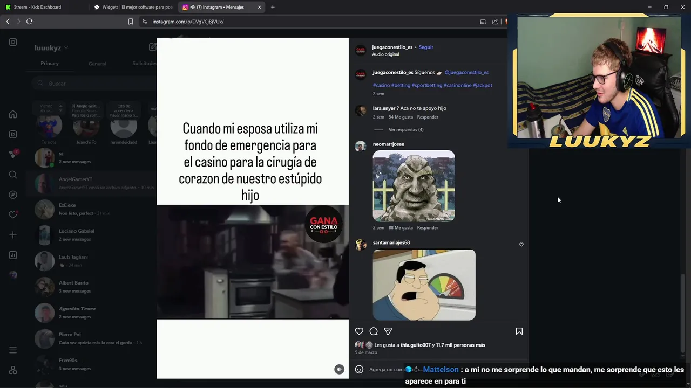Switch to the Widgets browser tab

pos(133,7)
